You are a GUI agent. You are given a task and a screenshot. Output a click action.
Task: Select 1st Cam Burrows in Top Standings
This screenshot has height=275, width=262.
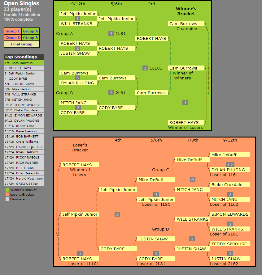24,63
